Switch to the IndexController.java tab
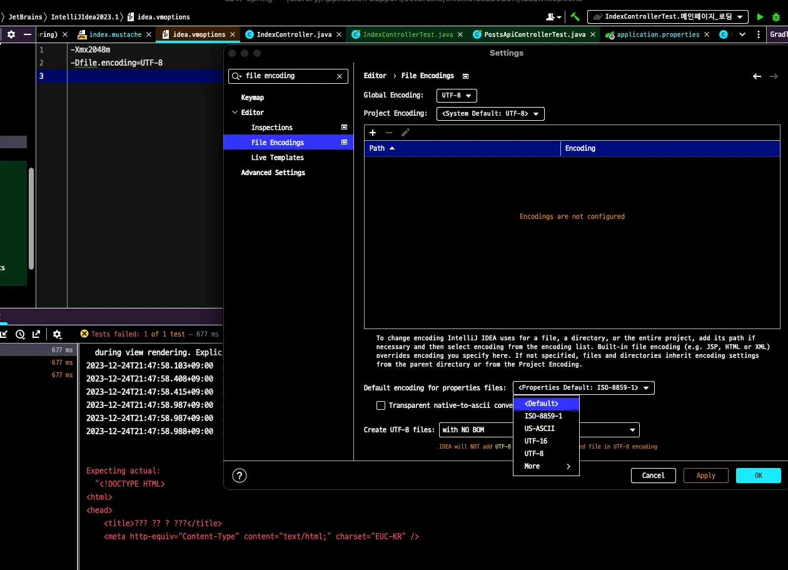Screen dimensions: 788x570 [294, 34]
